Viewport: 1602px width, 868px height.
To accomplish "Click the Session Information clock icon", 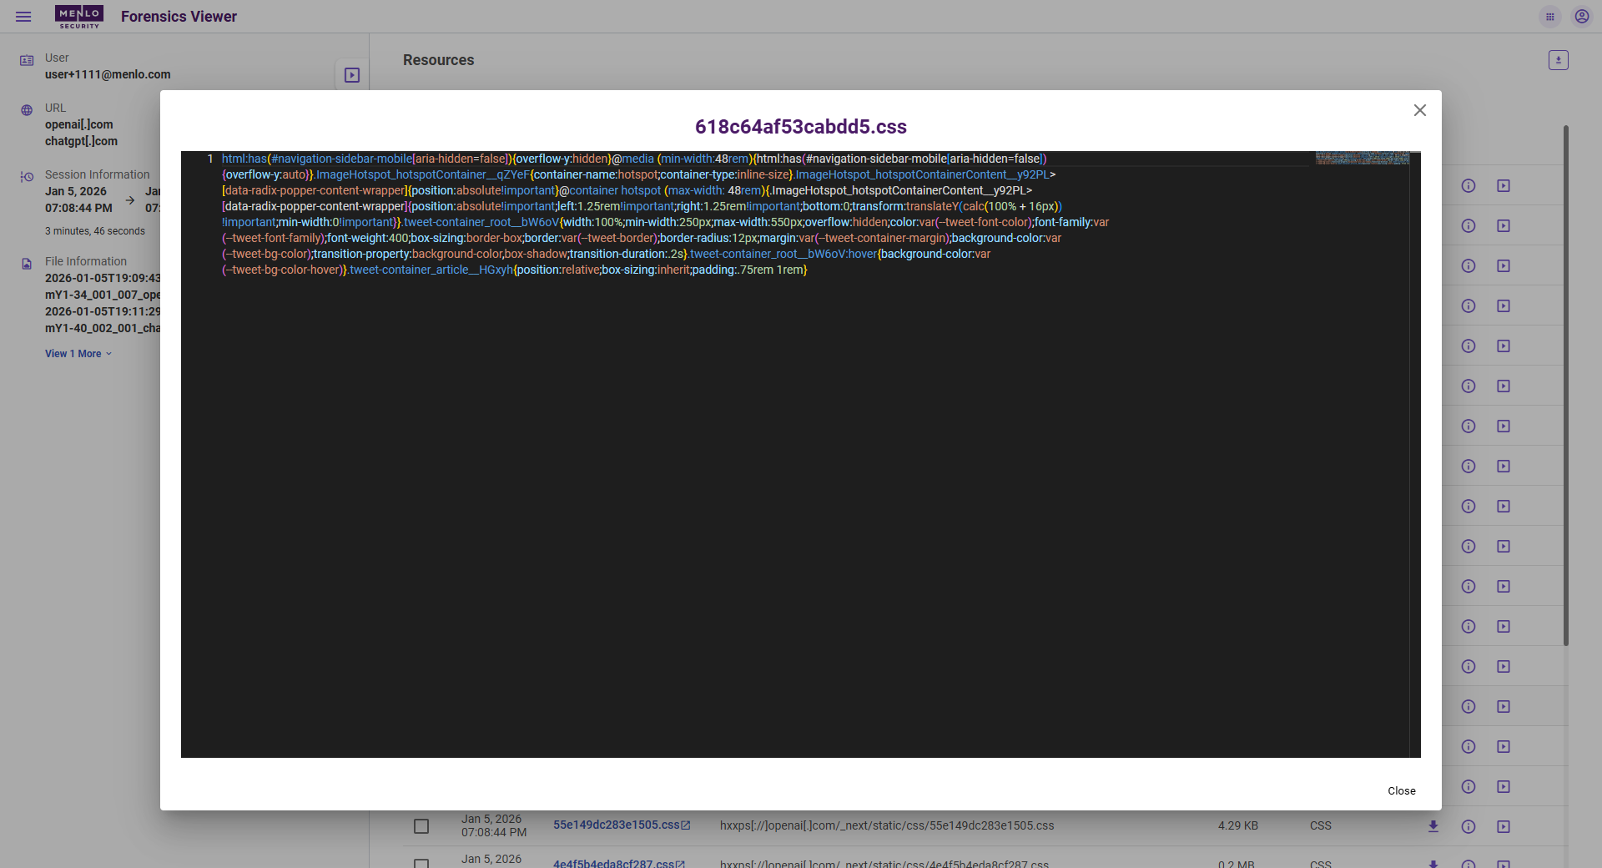I will tap(27, 177).
